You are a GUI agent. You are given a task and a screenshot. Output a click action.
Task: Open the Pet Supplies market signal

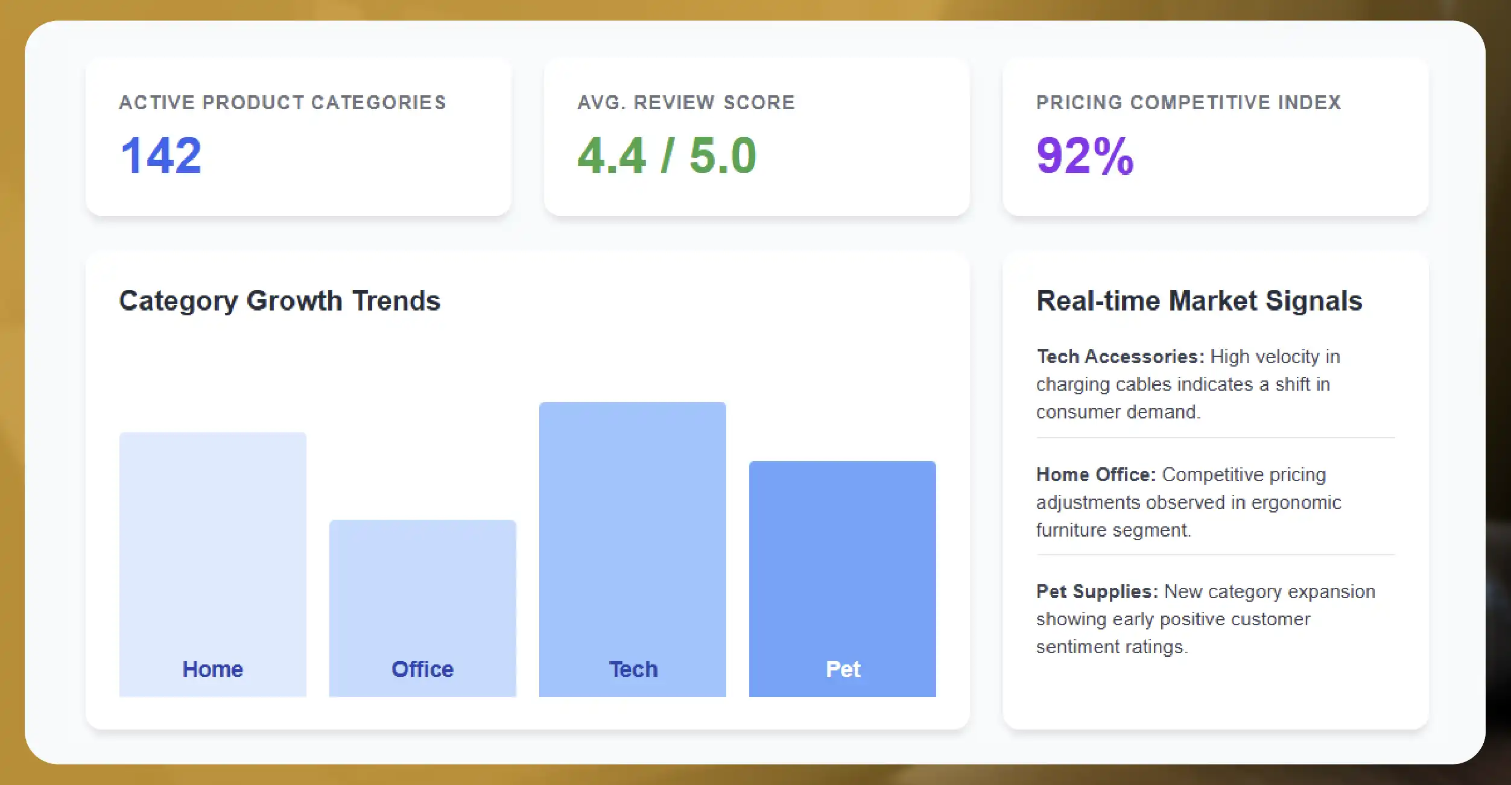1215,619
